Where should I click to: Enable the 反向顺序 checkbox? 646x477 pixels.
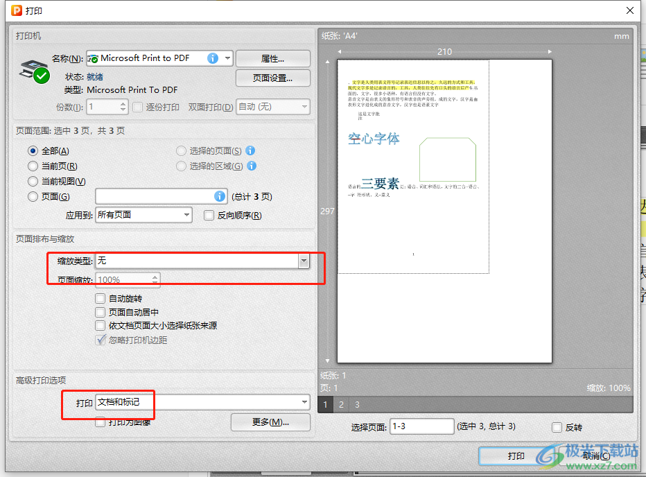pyautogui.click(x=209, y=215)
